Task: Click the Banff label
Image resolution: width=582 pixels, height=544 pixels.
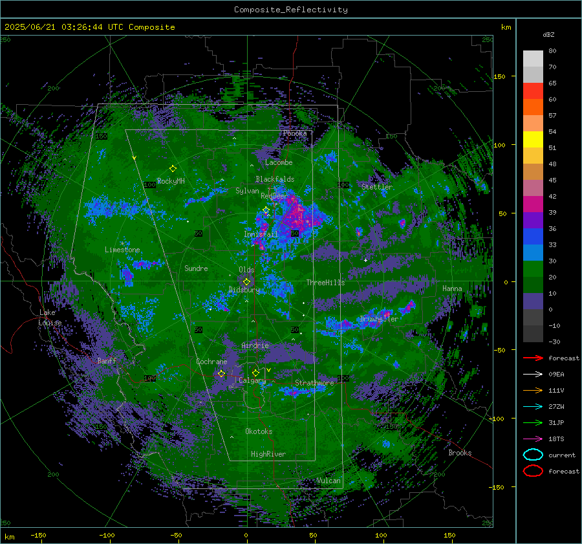Action: coord(107,360)
